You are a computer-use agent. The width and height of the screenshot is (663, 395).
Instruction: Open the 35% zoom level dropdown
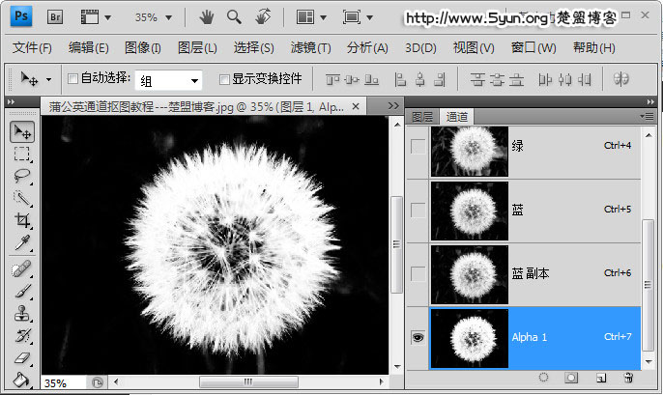(155, 17)
